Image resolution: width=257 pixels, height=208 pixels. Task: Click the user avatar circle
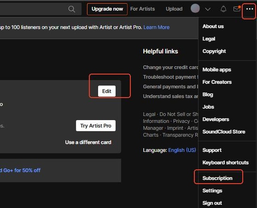pyautogui.click(x=195, y=8)
